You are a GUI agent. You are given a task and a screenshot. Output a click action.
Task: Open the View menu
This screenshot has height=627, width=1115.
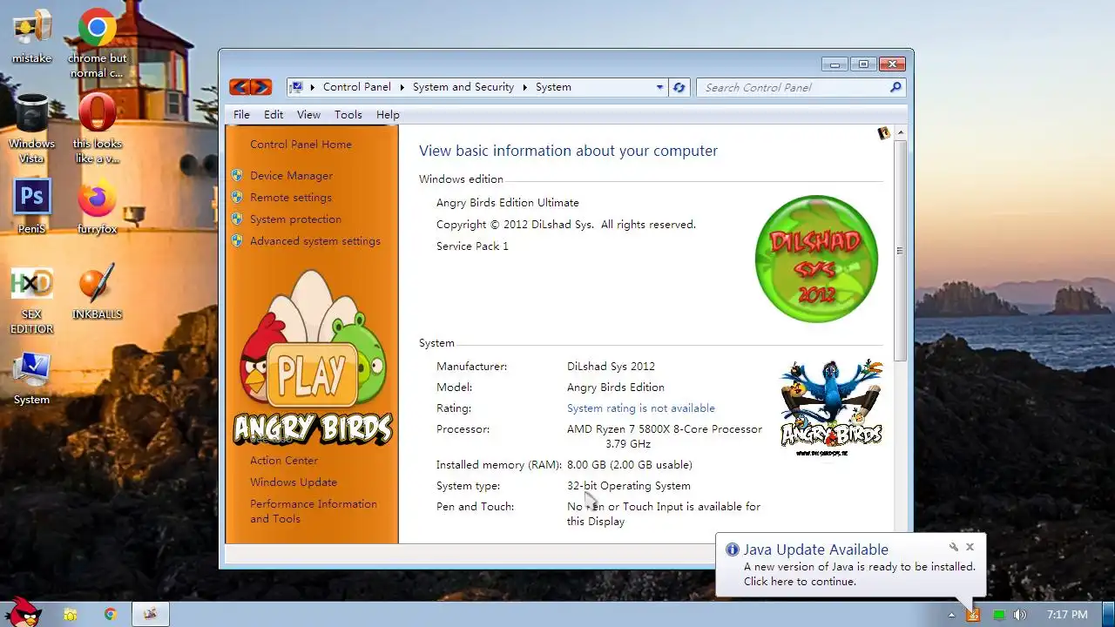point(308,114)
